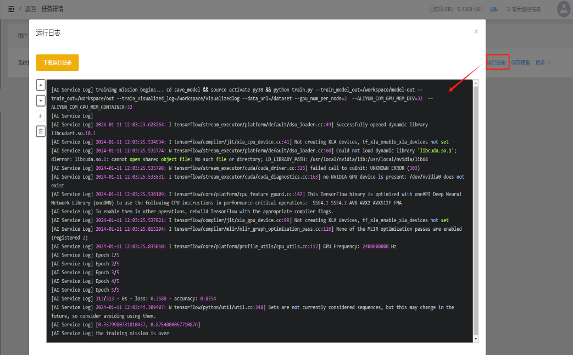Click the Epoch 5/5 log line
This screenshot has width=573, height=355.
[85, 290]
